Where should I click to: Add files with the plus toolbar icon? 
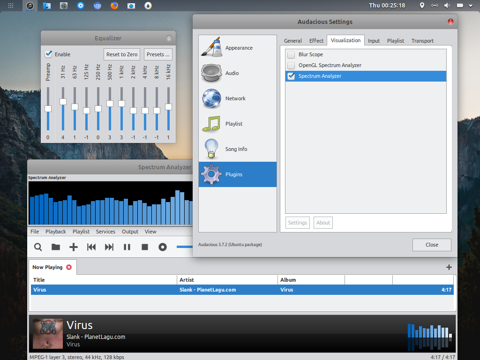coord(74,247)
